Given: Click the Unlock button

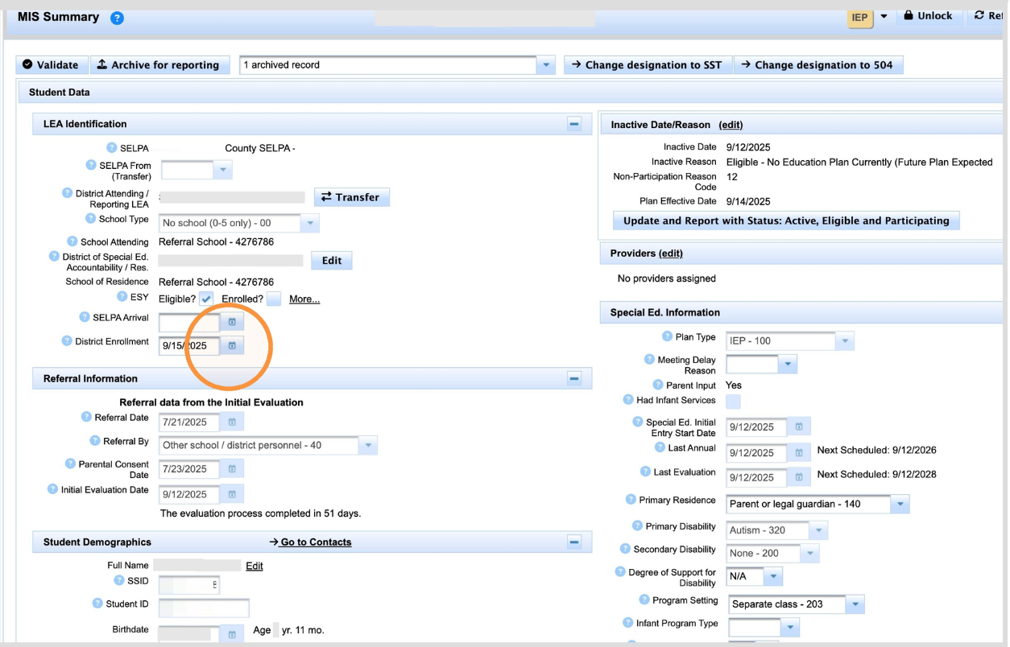Looking at the screenshot, I should tap(928, 16).
